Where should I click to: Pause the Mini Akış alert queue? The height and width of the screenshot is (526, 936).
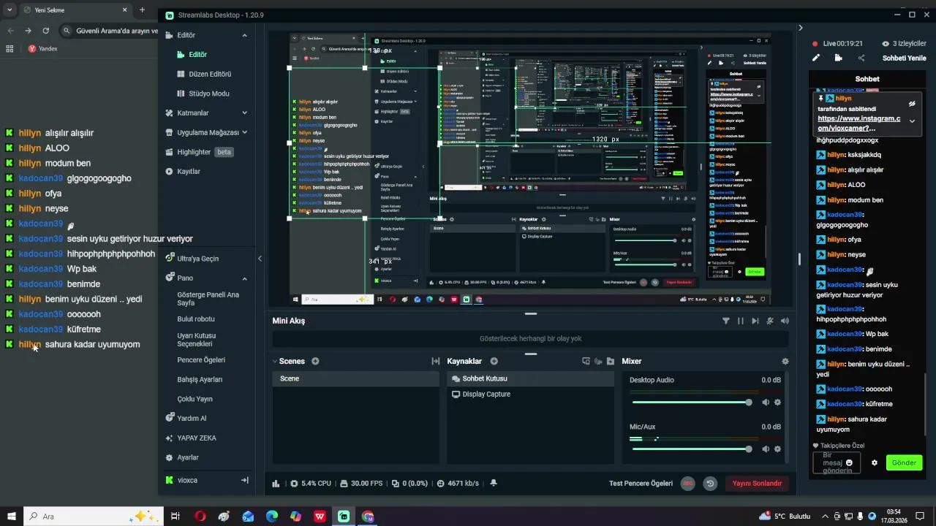point(740,321)
